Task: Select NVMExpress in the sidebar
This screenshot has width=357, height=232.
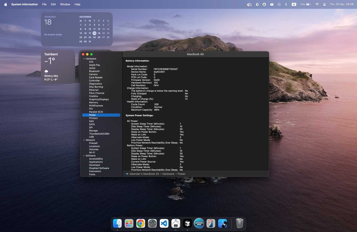Action: point(96,105)
